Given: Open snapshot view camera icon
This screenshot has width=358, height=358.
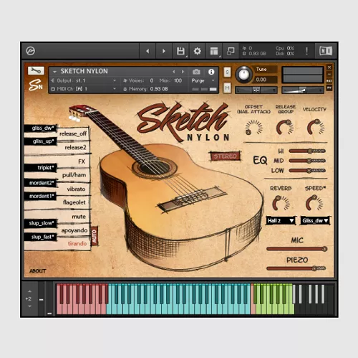Looking at the screenshot, I should [196, 72].
